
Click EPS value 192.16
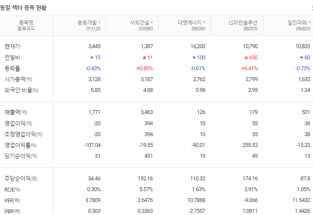145,179
